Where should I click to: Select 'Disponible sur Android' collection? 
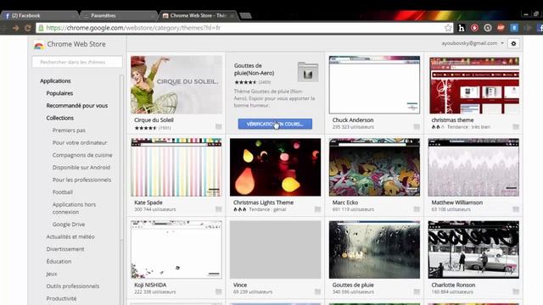pyautogui.click(x=81, y=168)
